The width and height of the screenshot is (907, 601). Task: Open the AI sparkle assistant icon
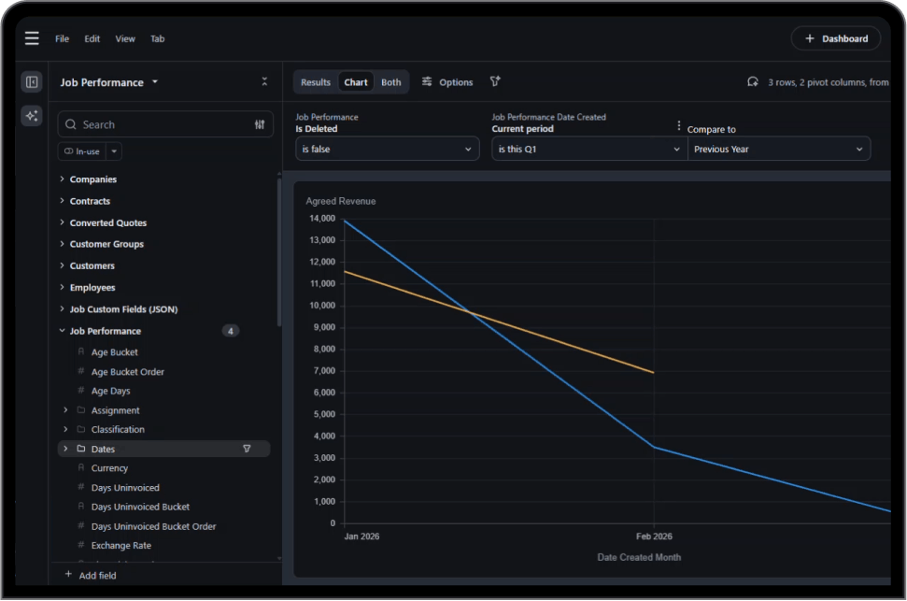(x=32, y=116)
